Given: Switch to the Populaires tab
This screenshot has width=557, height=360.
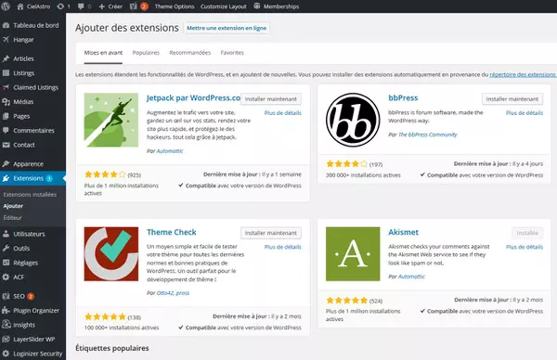Looking at the screenshot, I should pos(146,53).
